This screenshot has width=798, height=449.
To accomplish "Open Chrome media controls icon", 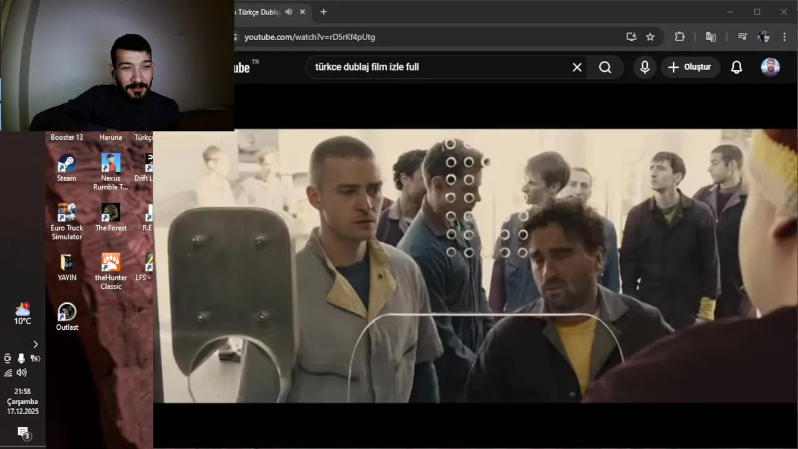I will tap(742, 37).
